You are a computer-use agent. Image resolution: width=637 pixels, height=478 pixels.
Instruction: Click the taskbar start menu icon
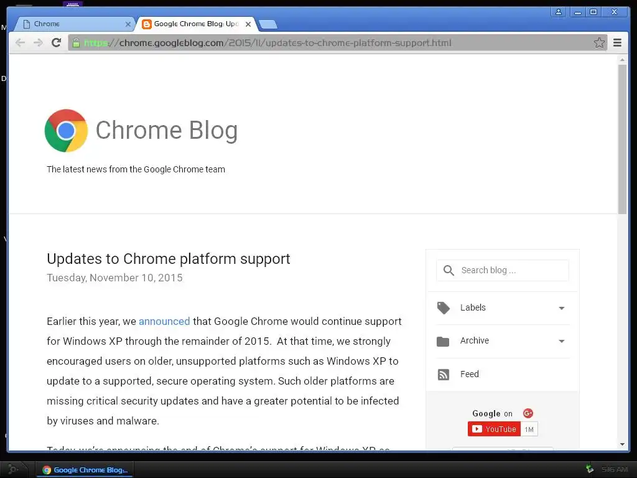[x=13, y=469]
